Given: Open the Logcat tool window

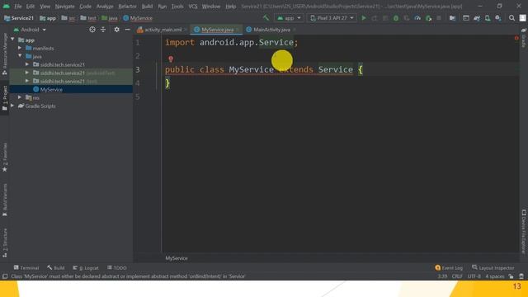Looking at the screenshot, I should (x=86, y=268).
